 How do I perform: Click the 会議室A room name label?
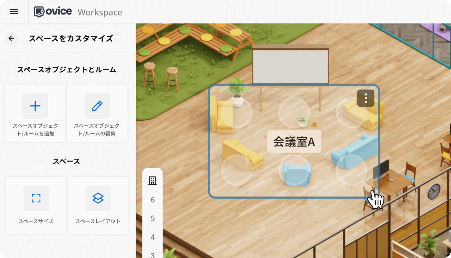pyautogui.click(x=294, y=141)
